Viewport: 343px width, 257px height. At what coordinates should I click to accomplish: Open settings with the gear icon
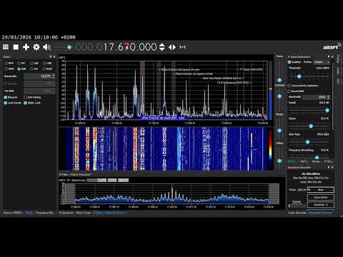point(36,47)
